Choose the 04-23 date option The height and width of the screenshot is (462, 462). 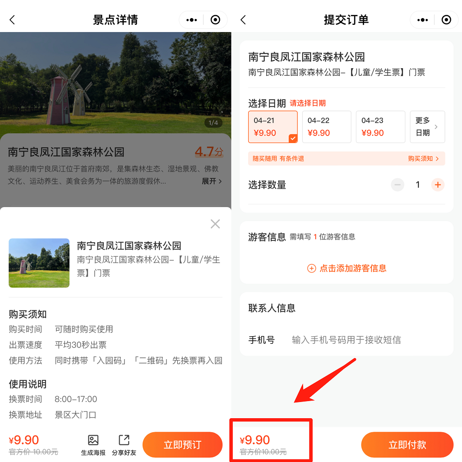pos(380,127)
